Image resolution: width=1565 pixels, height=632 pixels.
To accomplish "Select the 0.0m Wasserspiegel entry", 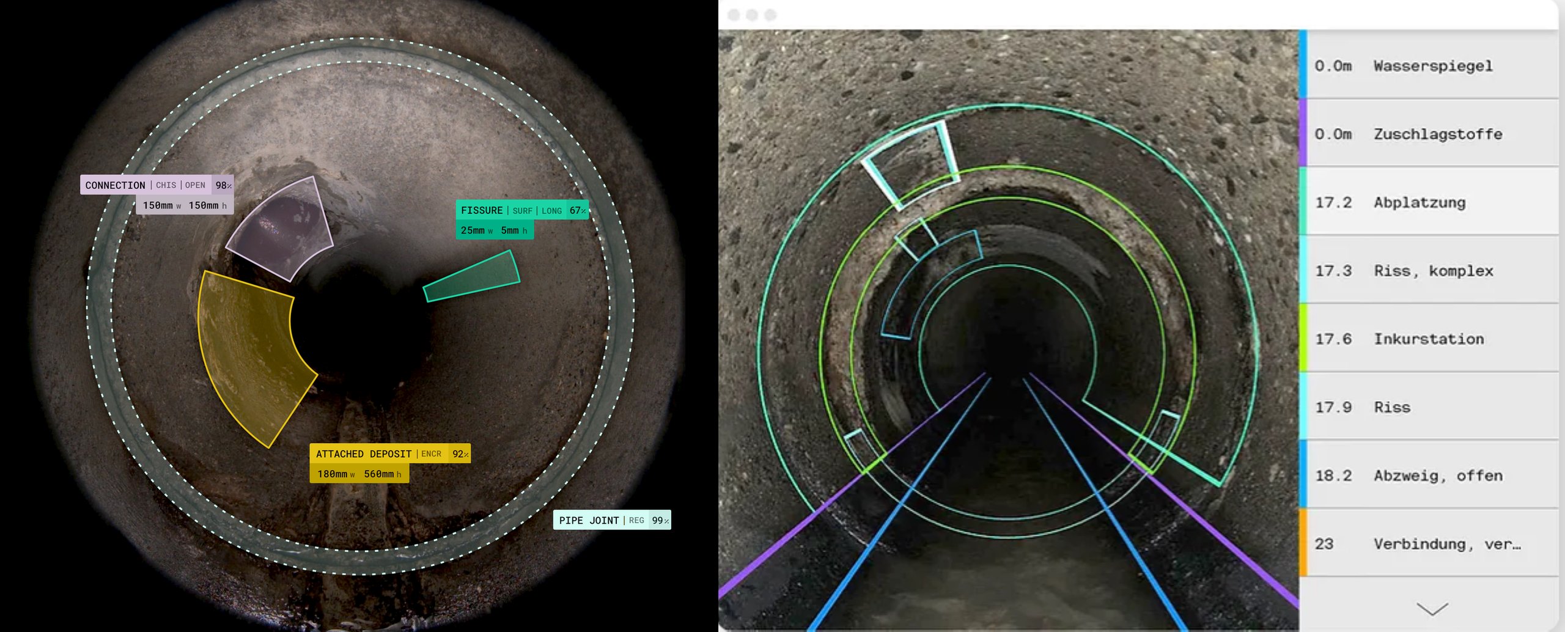I will click(1432, 65).
